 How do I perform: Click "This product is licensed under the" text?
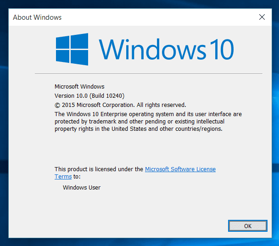point(99,169)
